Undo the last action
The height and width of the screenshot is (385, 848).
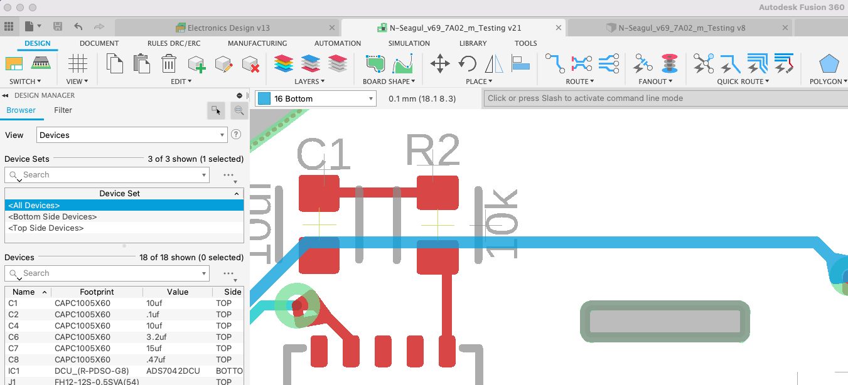click(x=78, y=27)
